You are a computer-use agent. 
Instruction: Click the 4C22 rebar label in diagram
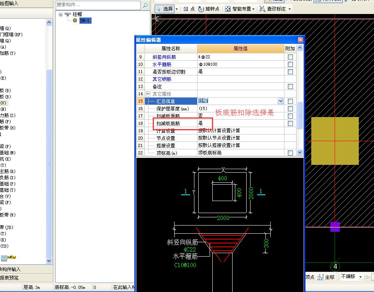[x=190, y=249]
